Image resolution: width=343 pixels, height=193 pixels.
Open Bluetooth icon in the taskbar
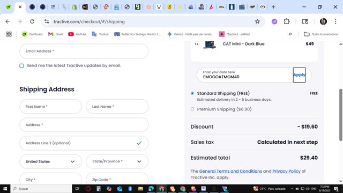pos(130,189)
